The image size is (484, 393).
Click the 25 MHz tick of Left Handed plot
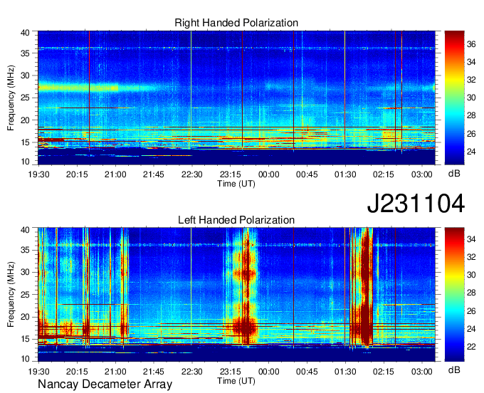click(25, 295)
